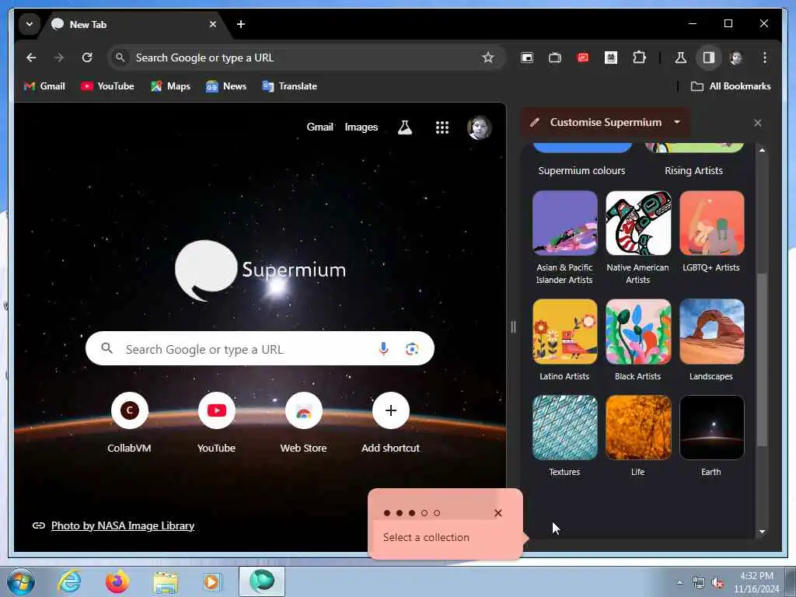The image size is (796, 597).
Task: Open Google account avatar on page
Action: pyautogui.click(x=479, y=127)
